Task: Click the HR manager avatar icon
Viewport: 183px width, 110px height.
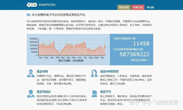Action: pos(94,73)
